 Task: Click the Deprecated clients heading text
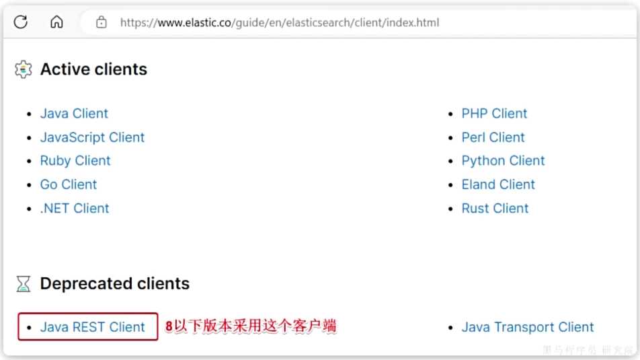[x=114, y=284]
